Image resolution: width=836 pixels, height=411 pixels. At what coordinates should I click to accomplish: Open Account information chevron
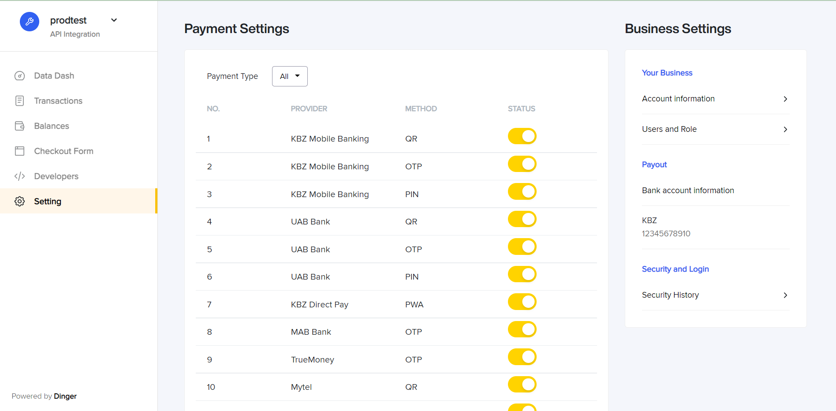pyautogui.click(x=785, y=99)
